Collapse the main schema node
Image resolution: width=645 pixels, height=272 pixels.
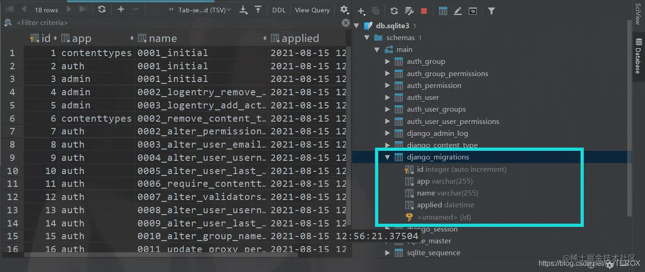point(376,50)
